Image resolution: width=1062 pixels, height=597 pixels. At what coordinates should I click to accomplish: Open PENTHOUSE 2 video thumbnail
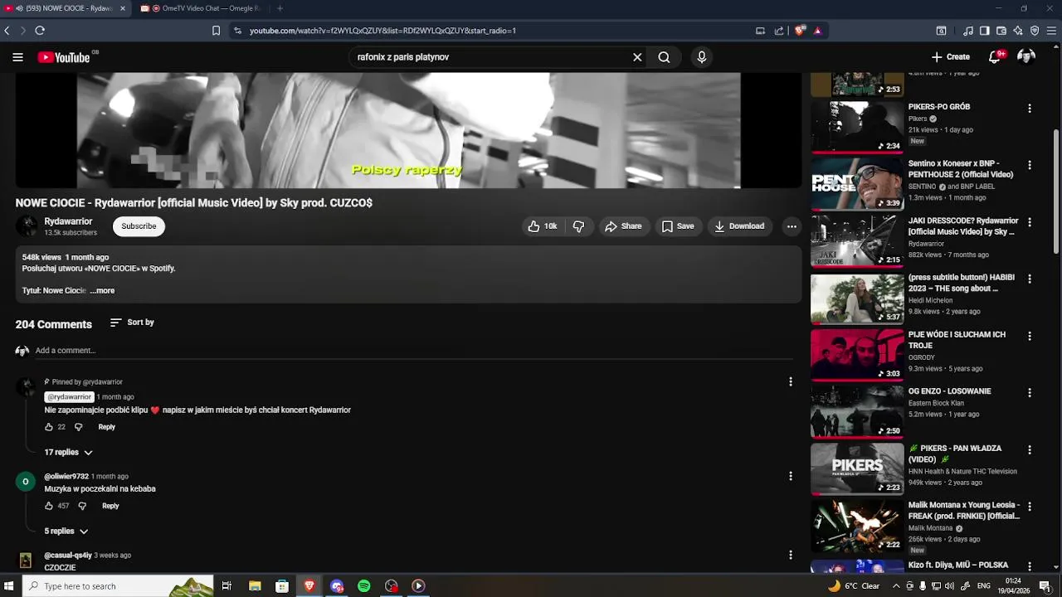[x=857, y=183]
